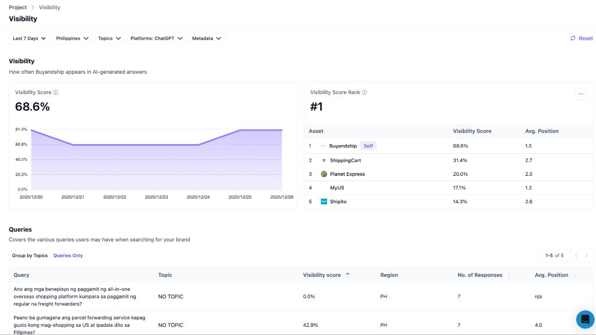The image size is (596, 335).
Task: Click the 2025/12/20 chart date label
Action: point(31,197)
